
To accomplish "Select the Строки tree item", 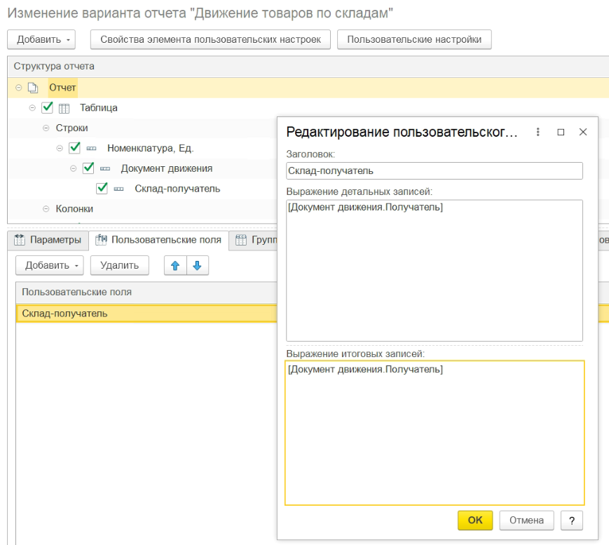I will (x=72, y=128).
